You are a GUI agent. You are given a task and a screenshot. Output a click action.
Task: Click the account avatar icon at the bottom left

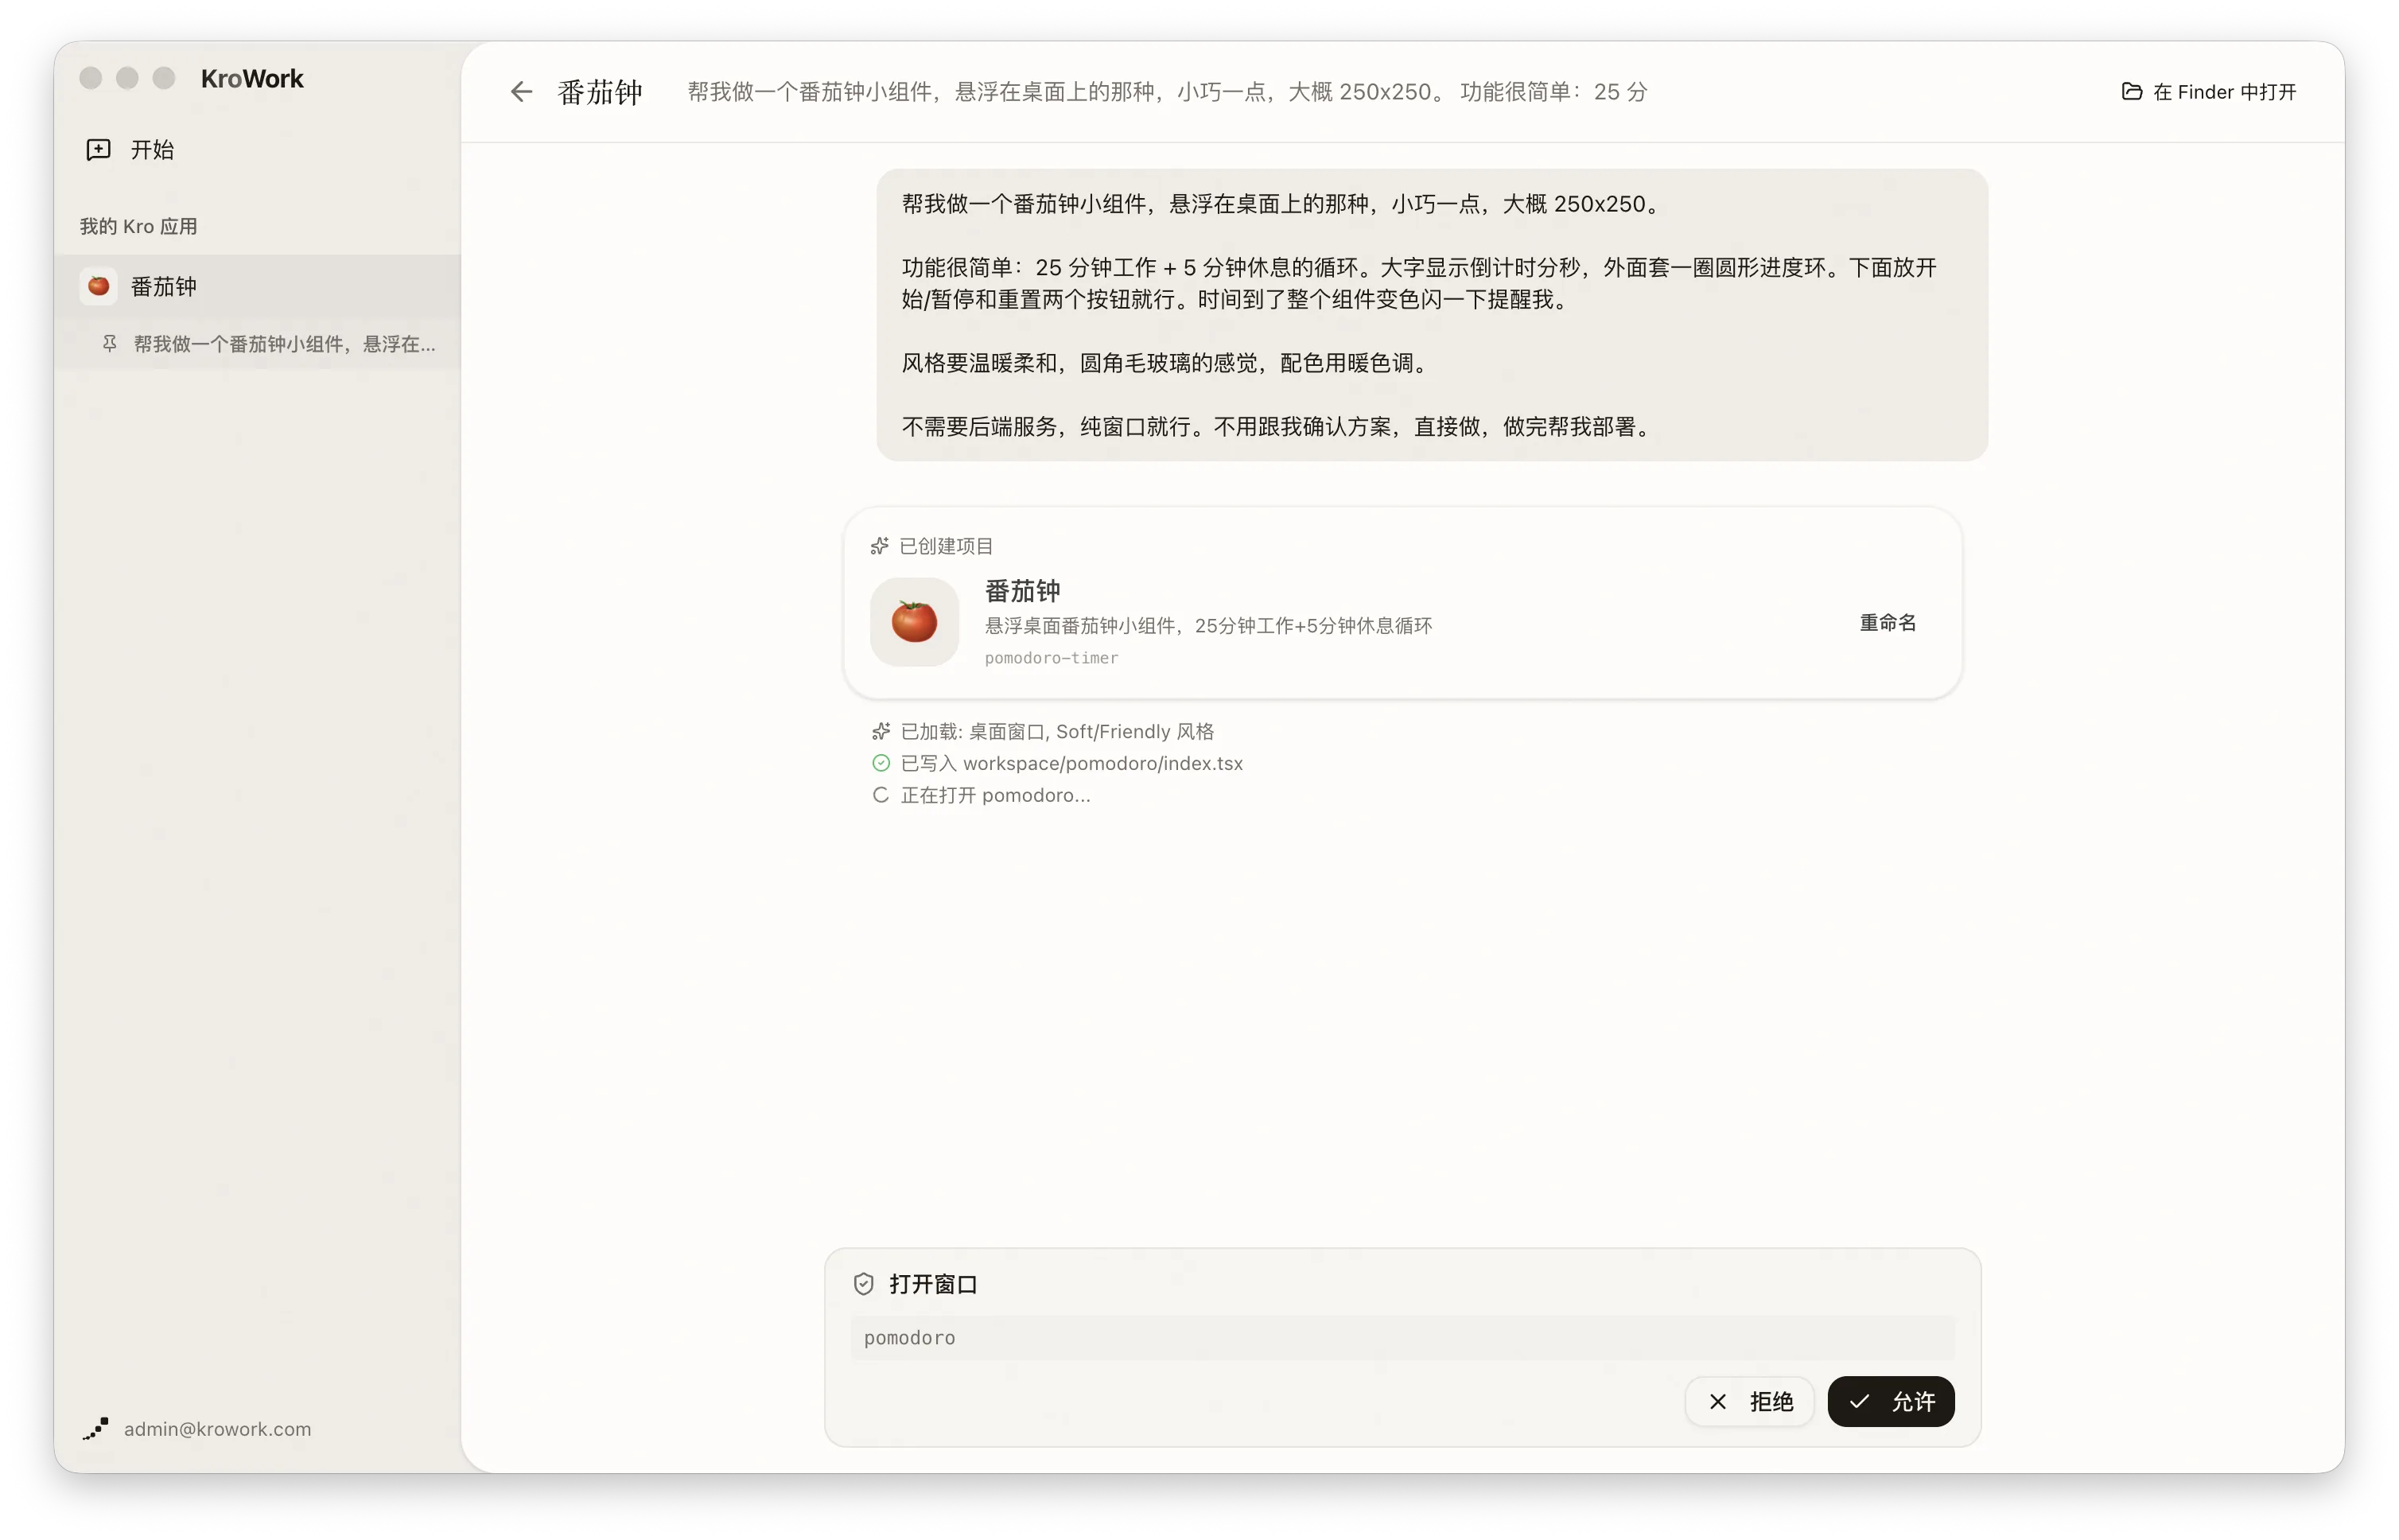96,1428
